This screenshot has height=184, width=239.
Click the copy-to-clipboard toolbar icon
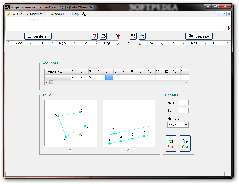[x=94, y=36]
